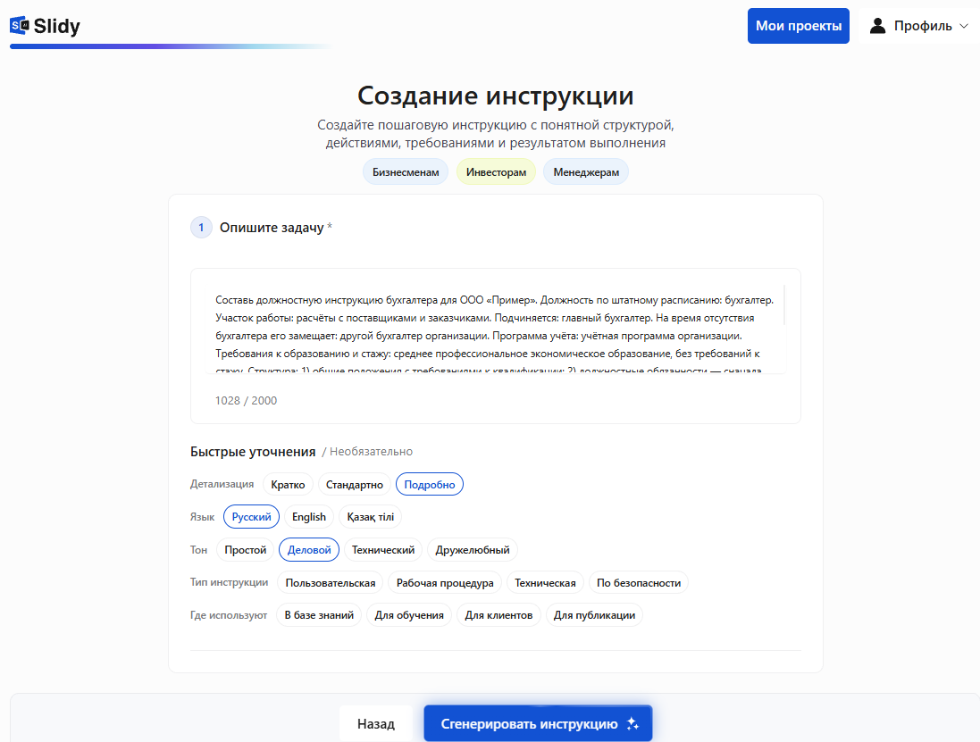The height and width of the screenshot is (742, 980).
Task: Click the step 1 number badge
Action: click(x=201, y=228)
